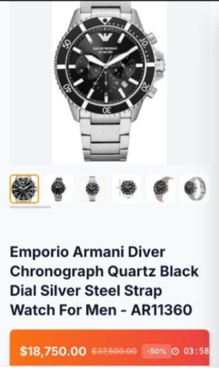Click the Emporio Armani product title
This screenshot has height=368, width=219.
pos(104,281)
